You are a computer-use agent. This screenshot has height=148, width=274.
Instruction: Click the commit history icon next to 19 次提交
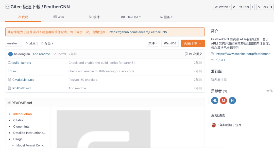[186, 54]
